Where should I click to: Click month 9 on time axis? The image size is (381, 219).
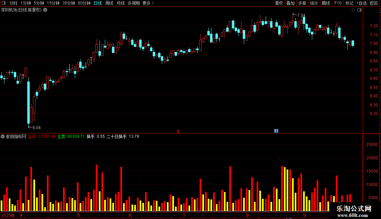(305, 215)
